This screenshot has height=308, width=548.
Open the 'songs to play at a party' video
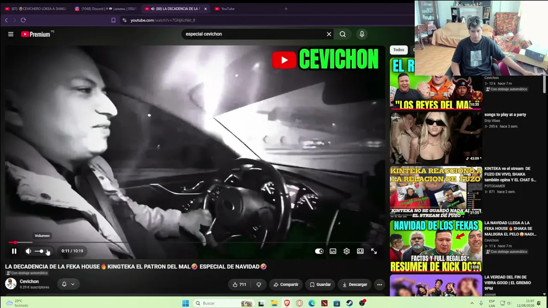pyautogui.click(x=505, y=115)
